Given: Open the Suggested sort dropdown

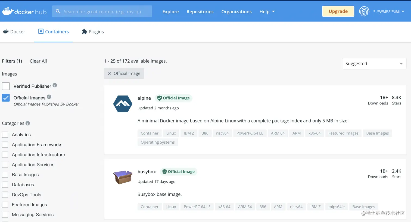Looking at the screenshot, I should pyautogui.click(x=374, y=64).
